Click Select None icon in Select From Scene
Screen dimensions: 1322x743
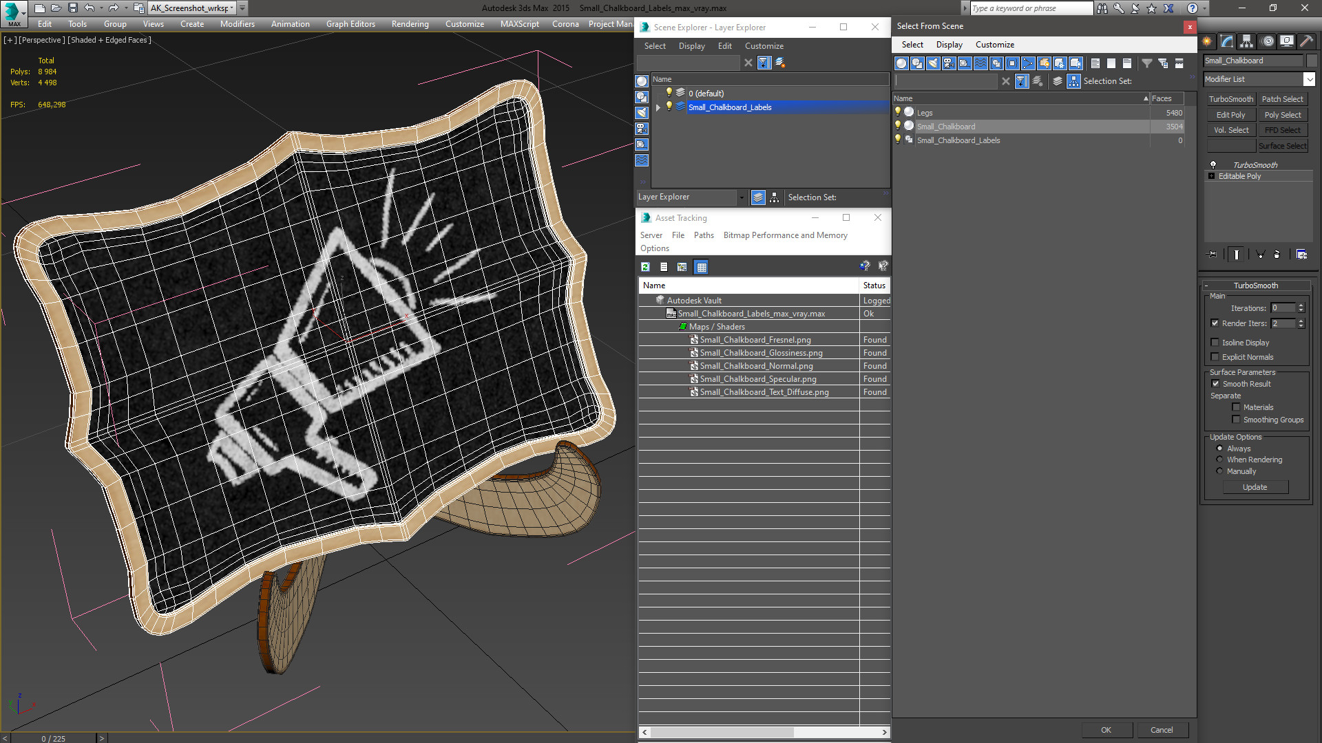point(1111,63)
